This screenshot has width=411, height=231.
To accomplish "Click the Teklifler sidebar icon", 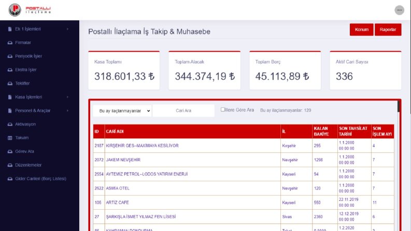I will pos(10,83).
